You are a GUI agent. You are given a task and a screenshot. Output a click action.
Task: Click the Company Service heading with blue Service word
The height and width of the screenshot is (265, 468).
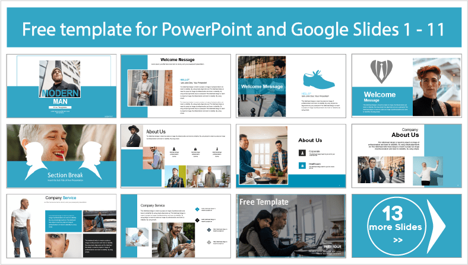pyautogui.click(x=61, y=197)
